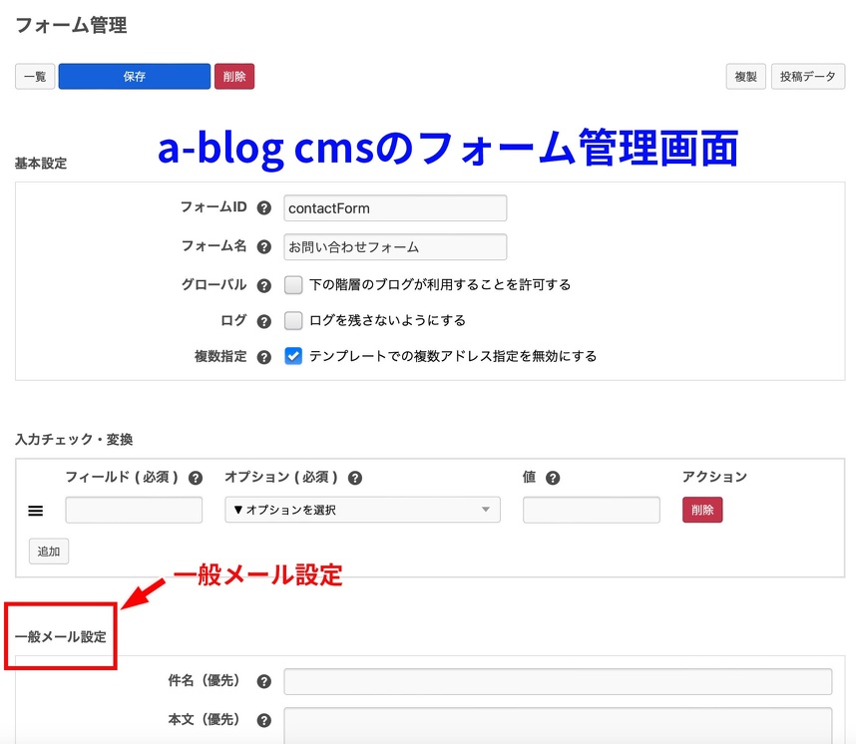Open 投稿データ button

pyautogui.click(x=808, y=77)
